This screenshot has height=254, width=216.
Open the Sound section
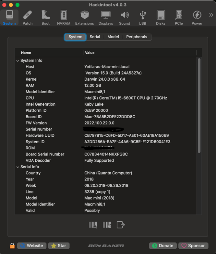[124, 18]
